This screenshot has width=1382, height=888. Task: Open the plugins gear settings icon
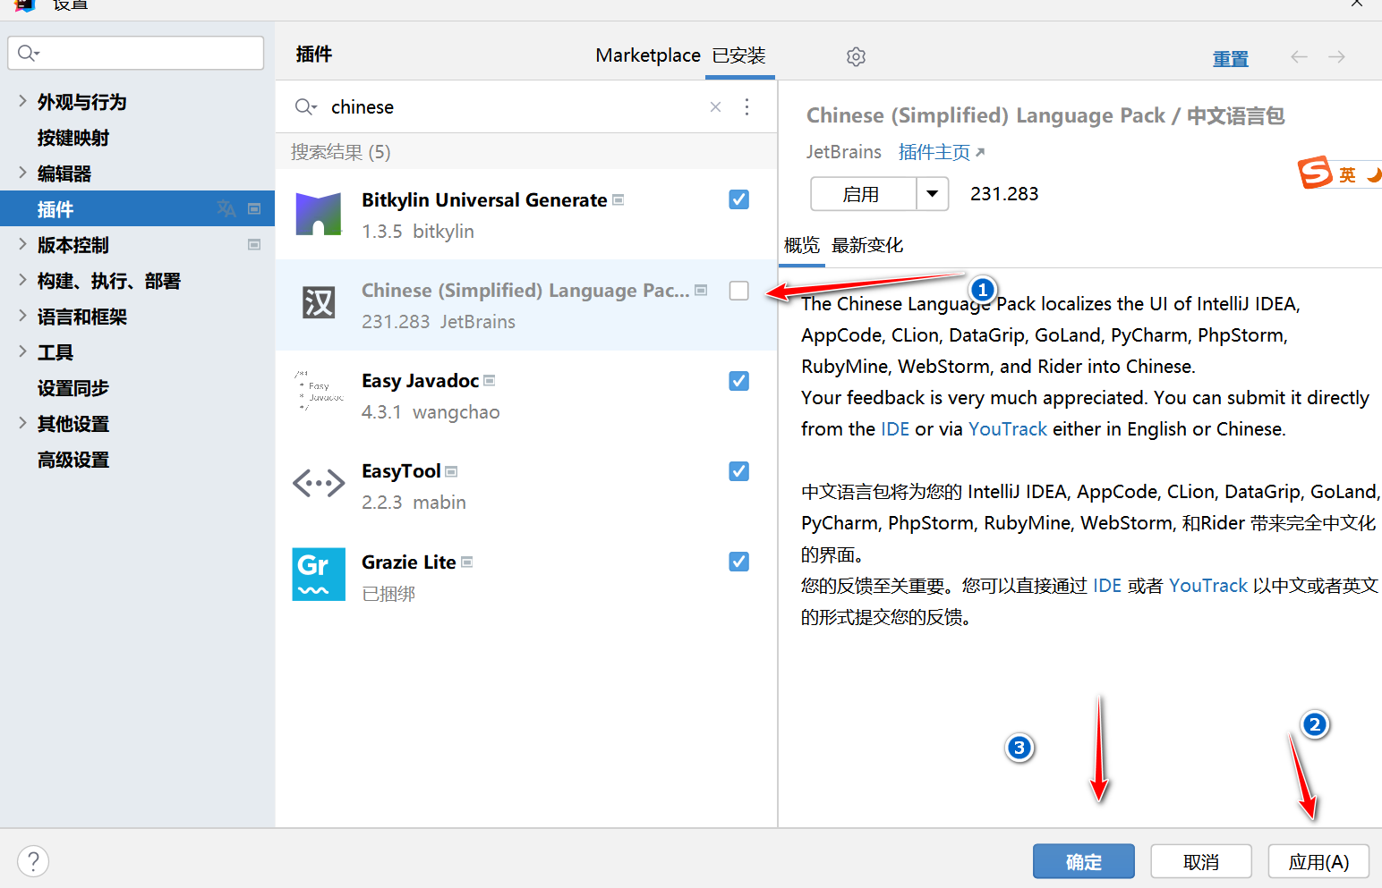(856, 56)
